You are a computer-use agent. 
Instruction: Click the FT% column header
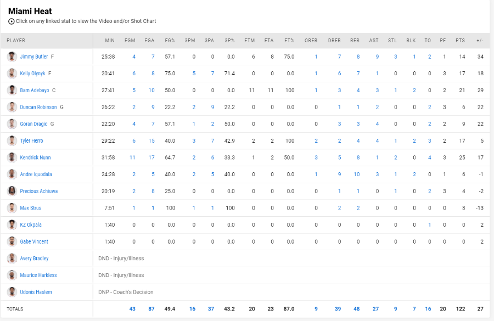pos(289,40)
